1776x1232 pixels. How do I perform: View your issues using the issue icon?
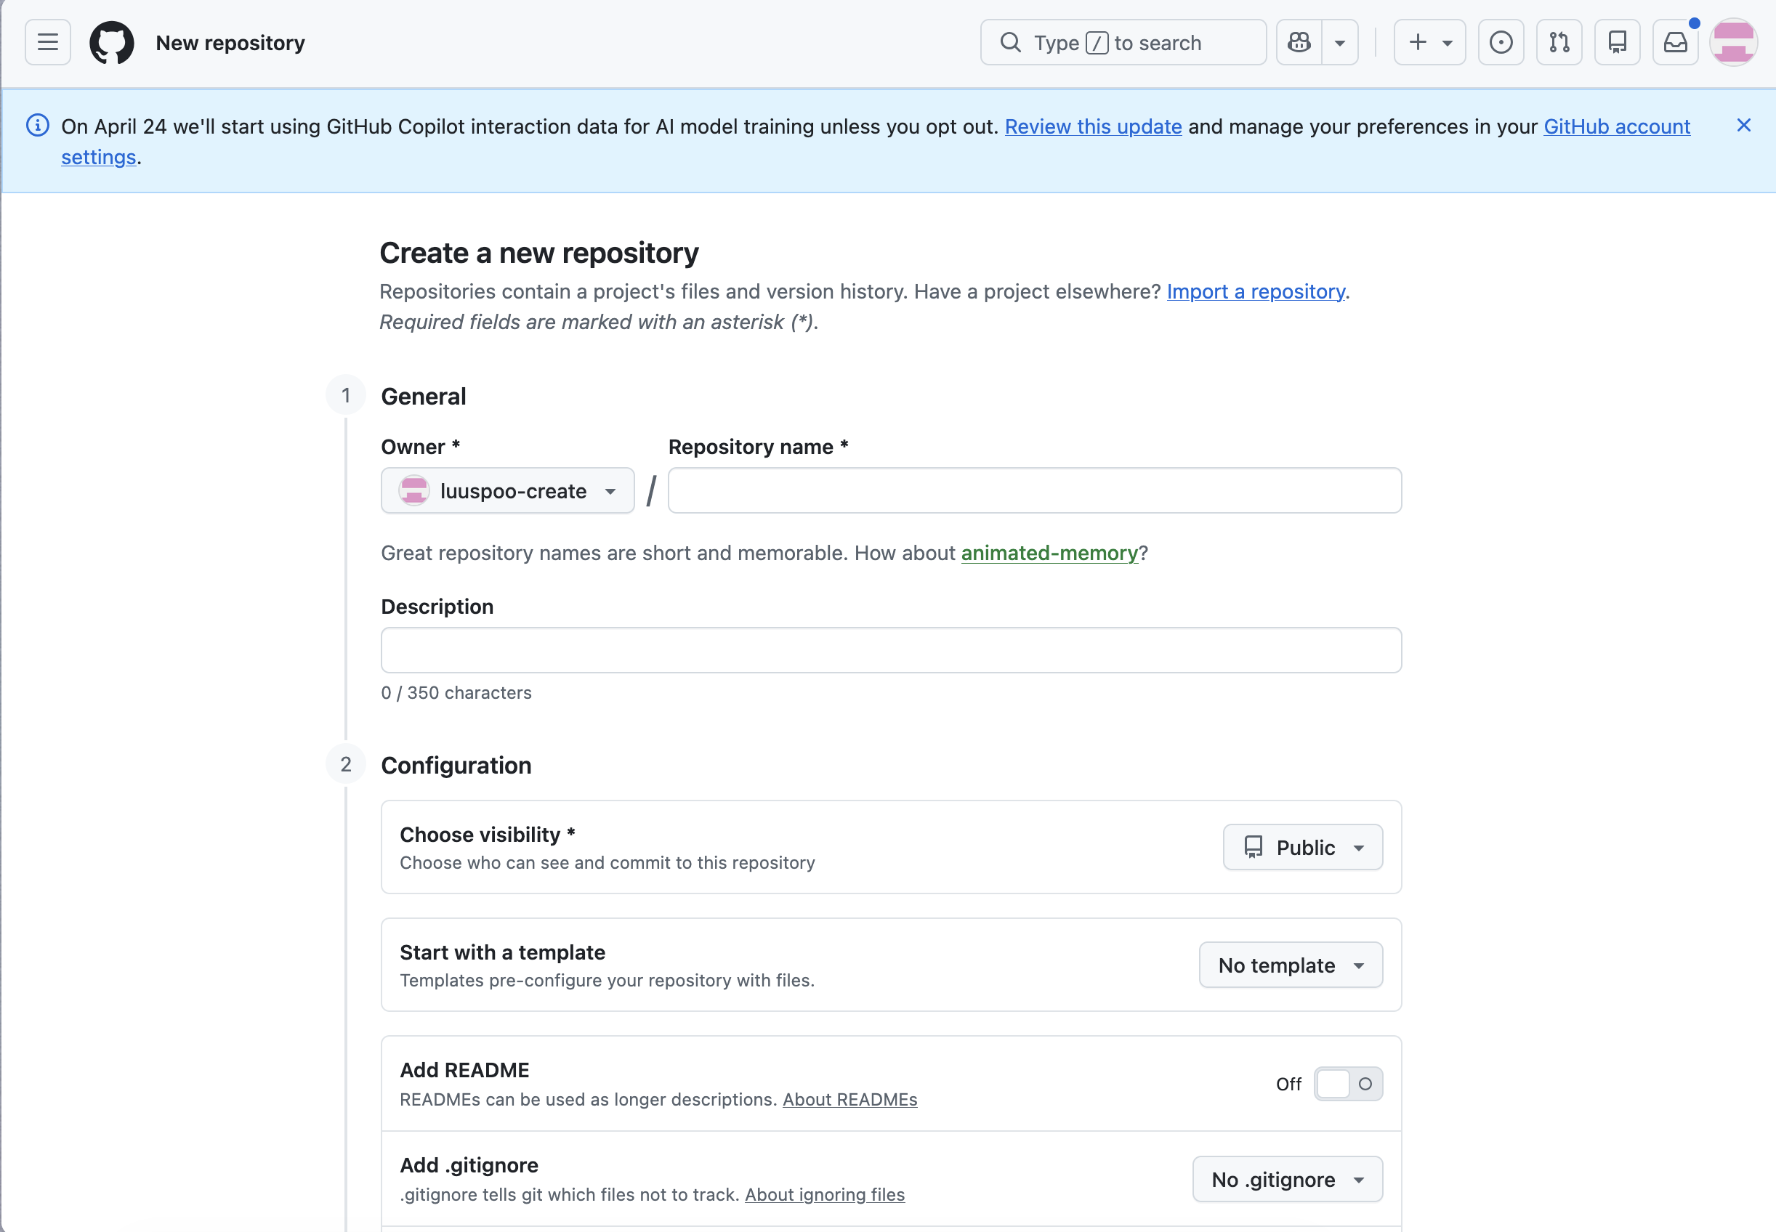click(x=1500, y=41)
